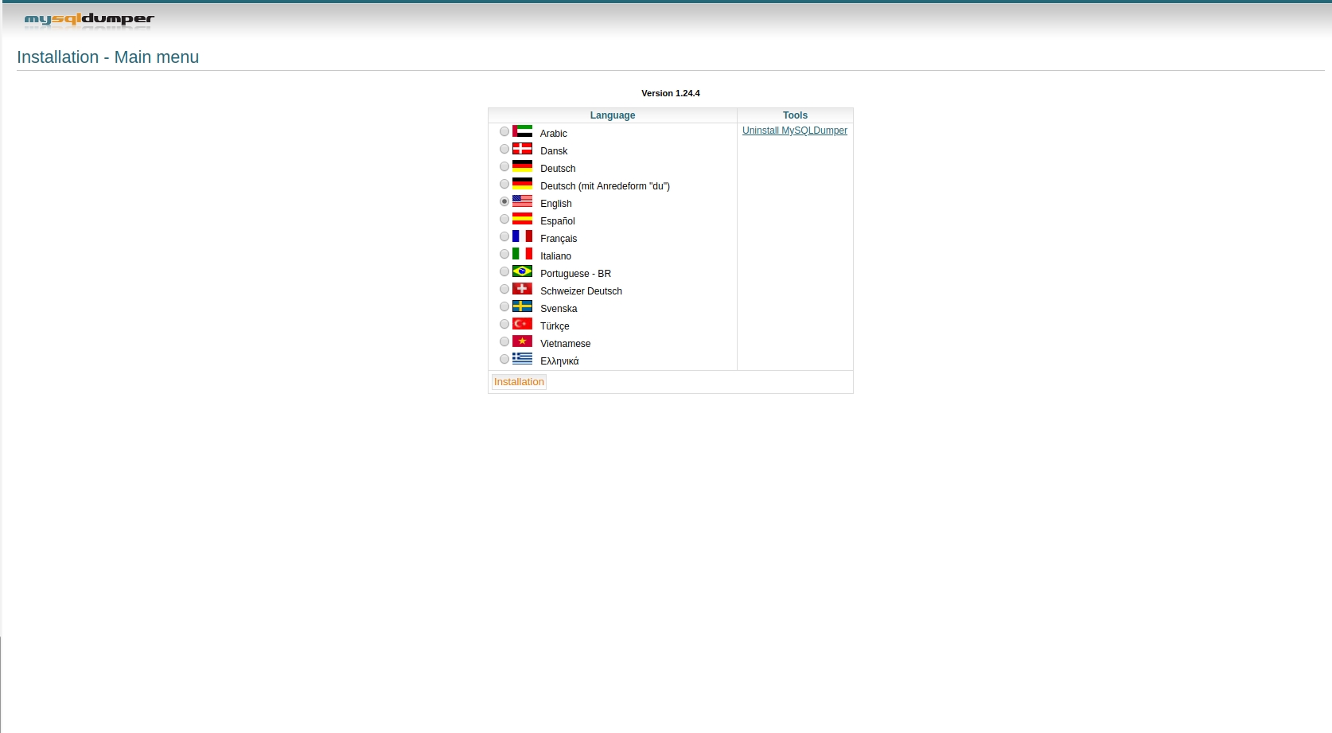Viewport: 1332px width, 733px height.
Task: Click the Vietnamese language label
Action: pos(566,344)
